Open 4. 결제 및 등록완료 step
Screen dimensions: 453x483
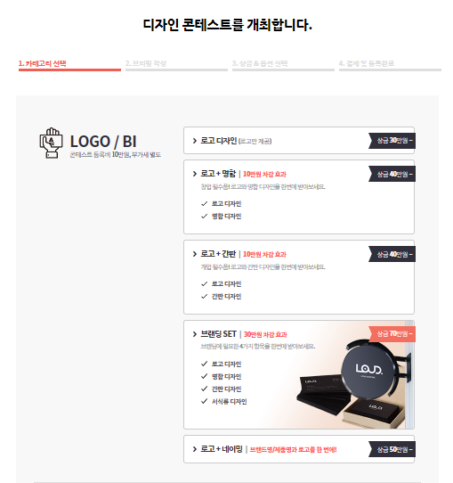(390, 65)
